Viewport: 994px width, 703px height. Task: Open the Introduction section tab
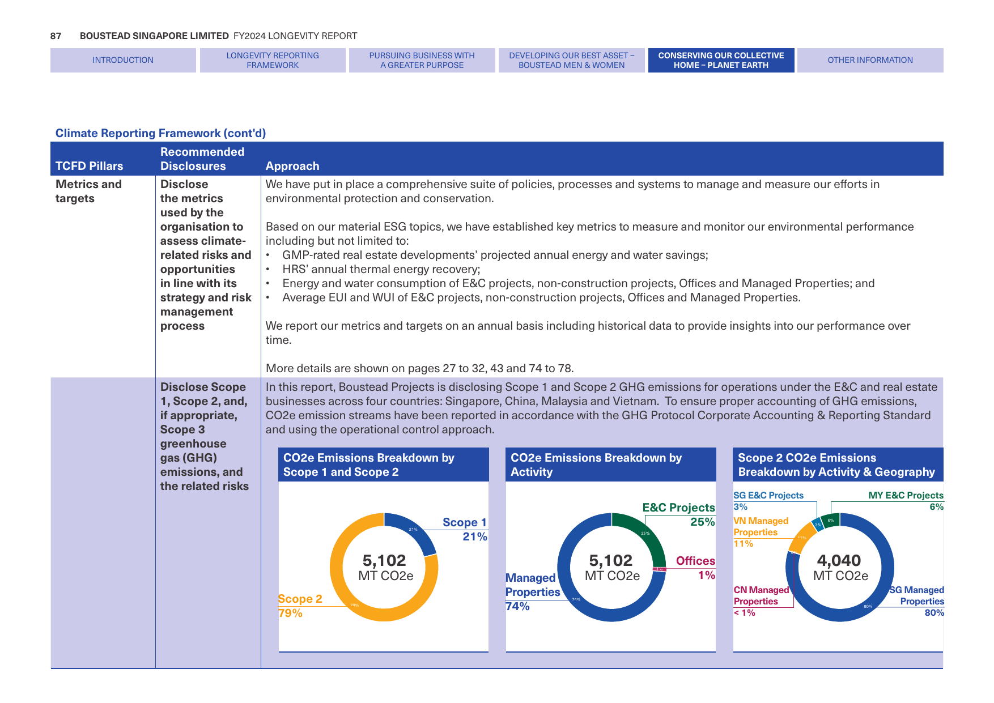coord(123,60)
